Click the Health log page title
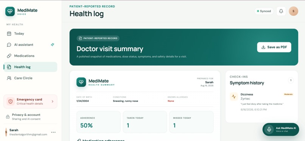Screen dimensions: 305x141 click(x=87, y=14)
